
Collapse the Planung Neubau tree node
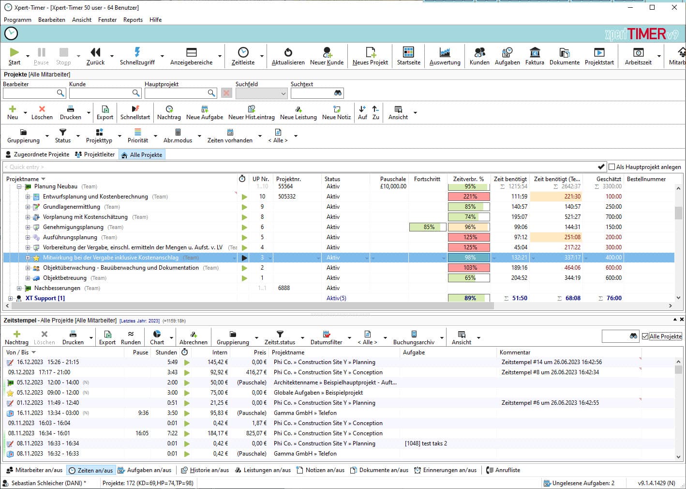coord(19,186)
